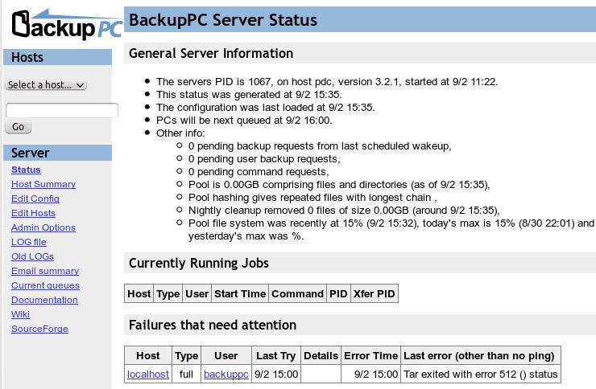Click 'Pool is 0.00GB comprising files' line

click(x=339, y=185)
